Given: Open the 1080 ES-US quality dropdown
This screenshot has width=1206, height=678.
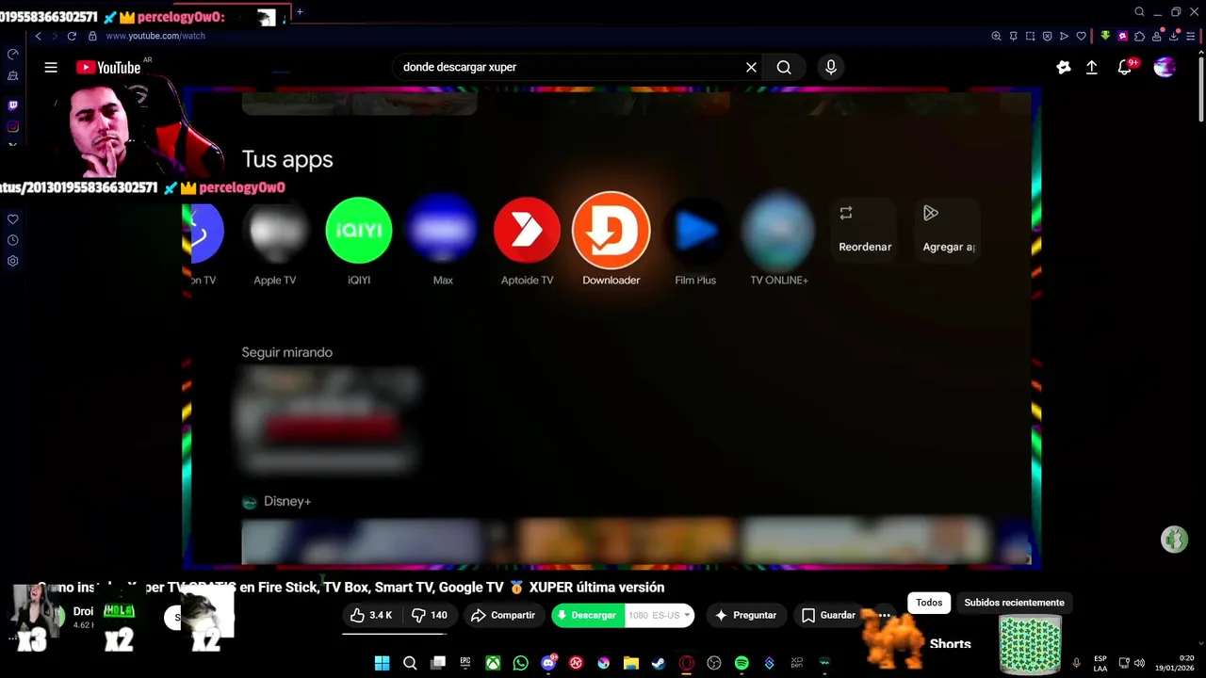Looking at the screenshot, I should [x=660, y=615].
